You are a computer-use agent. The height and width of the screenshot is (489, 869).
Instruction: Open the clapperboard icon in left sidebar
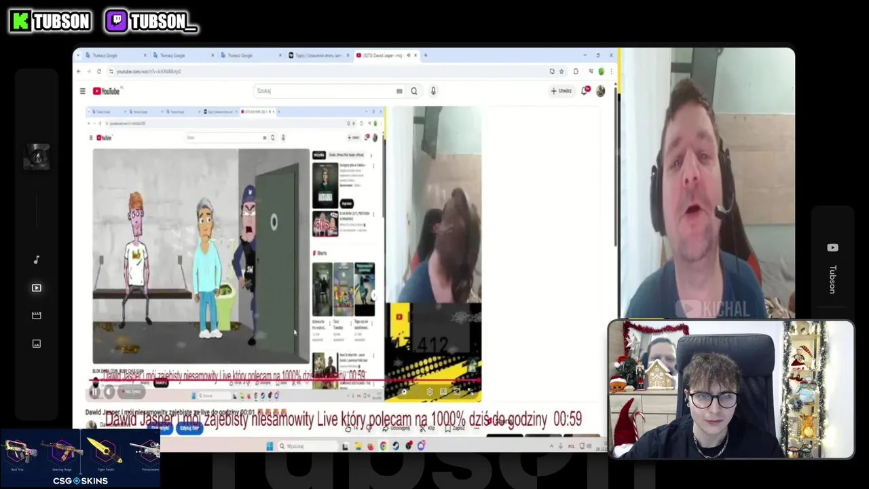coord(37,316)
